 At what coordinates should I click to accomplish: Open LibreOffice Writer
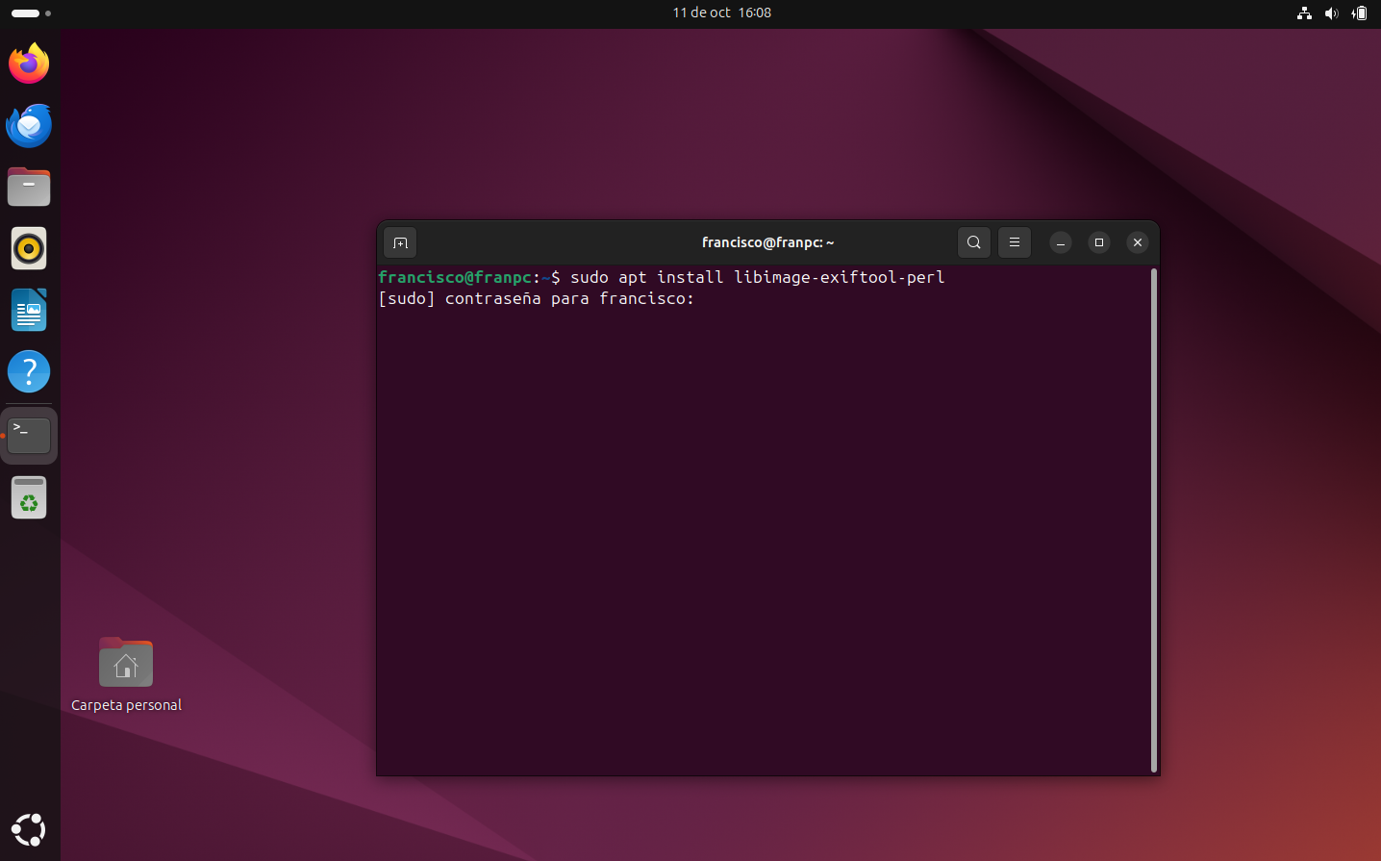pyautogui.click(x=28, y=310)
